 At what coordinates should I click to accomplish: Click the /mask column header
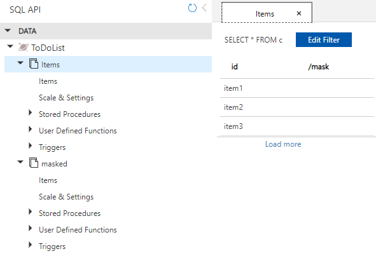pos(319,67)
